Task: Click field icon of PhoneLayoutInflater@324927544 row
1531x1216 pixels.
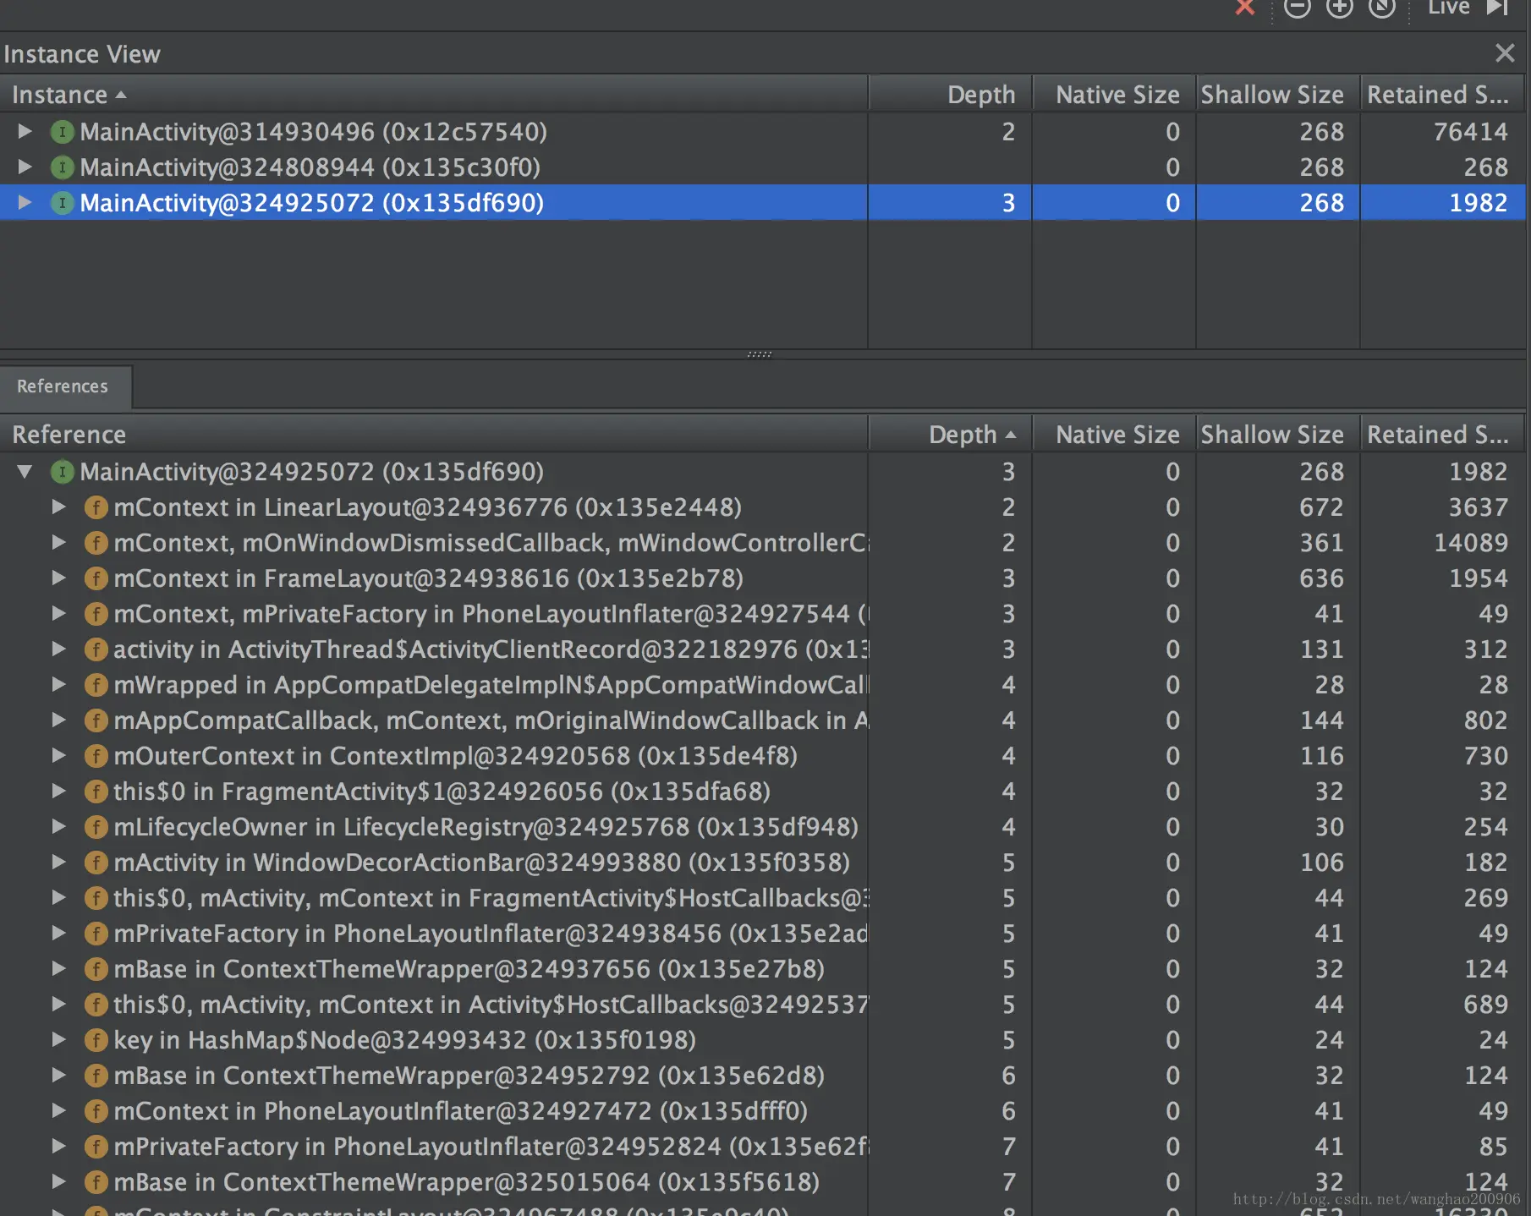Action: pyautogui.click(x=96, y=614)
